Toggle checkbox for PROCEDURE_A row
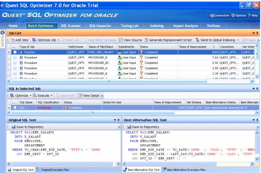Viewport: 261px width, 173px height. point(15,68)
